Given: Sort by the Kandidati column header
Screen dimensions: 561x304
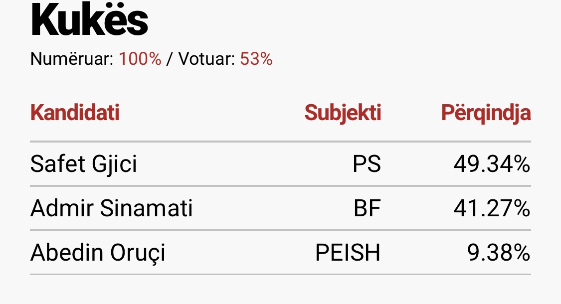Looking at the screenshot, I should 75,113.
